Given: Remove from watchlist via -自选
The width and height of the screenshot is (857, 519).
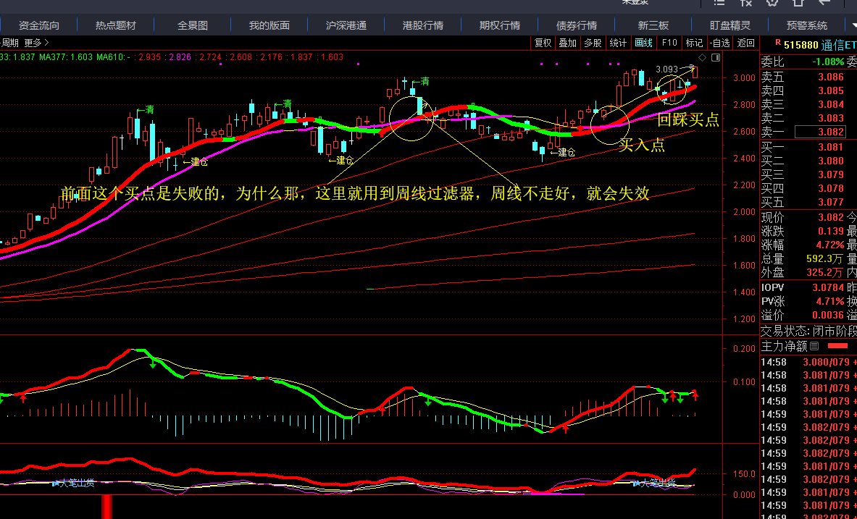Looking at the screenshot, I should [720, 43].
